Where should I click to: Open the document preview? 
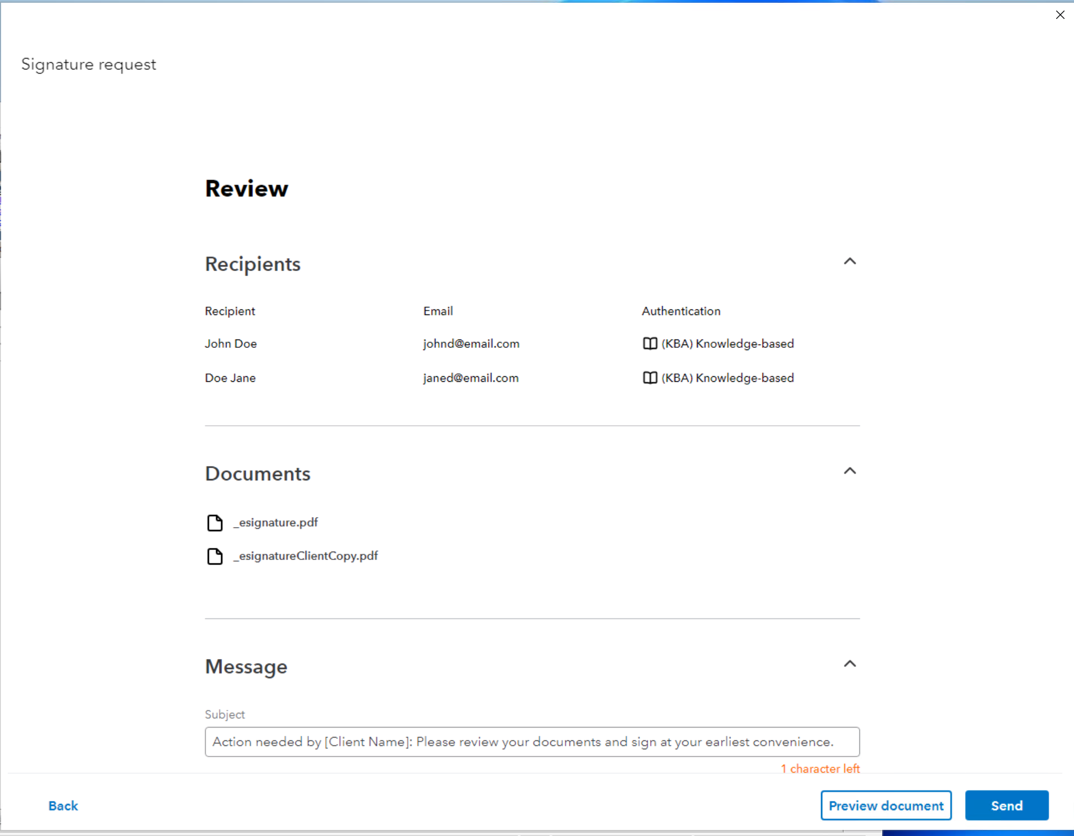[886, 805]
